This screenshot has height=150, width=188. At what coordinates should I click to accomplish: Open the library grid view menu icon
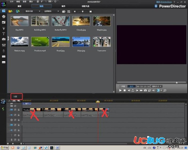pyautogui.click(x=69, y=11)
